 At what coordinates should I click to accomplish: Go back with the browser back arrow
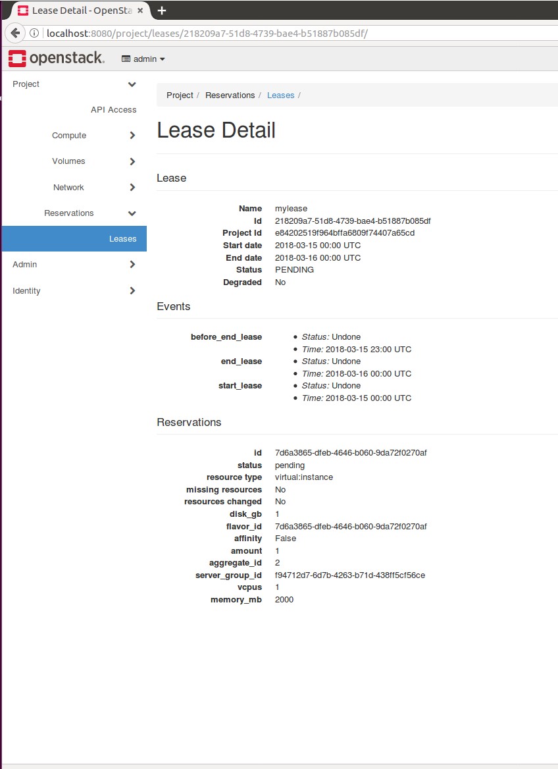[15, 34]
